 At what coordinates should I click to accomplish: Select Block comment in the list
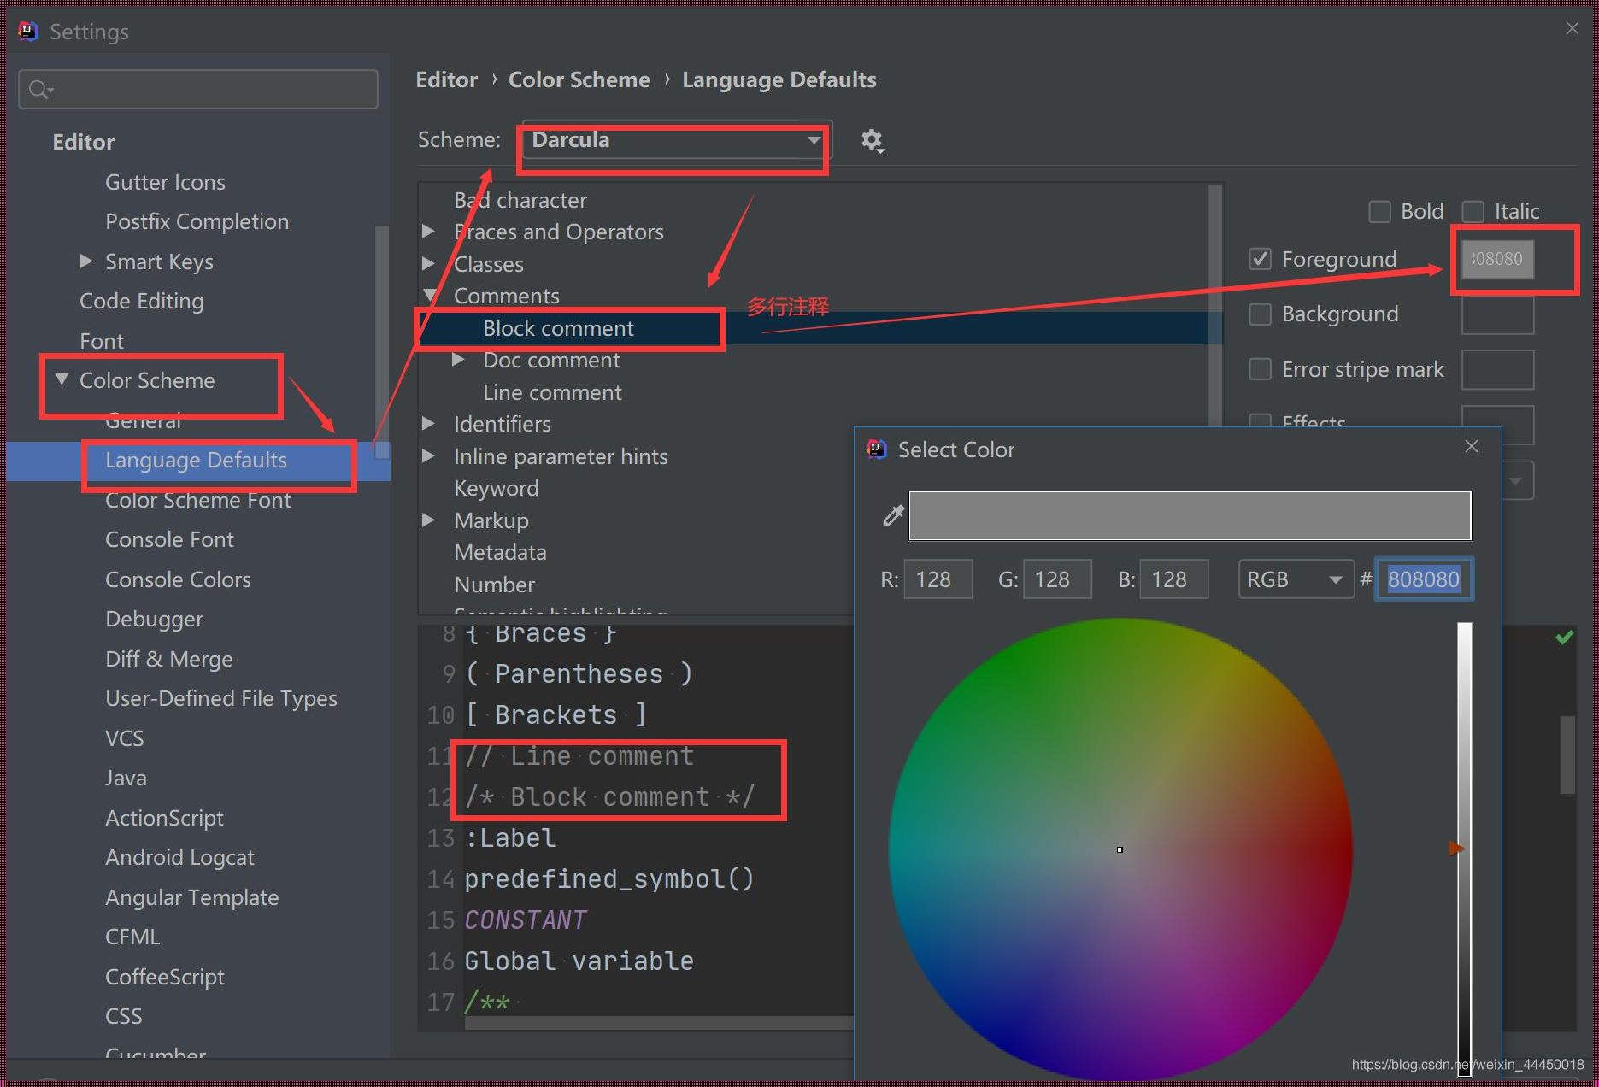(558, 328)
